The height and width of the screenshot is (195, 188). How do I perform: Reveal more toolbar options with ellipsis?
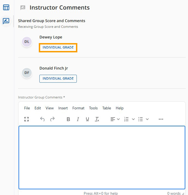161,119
